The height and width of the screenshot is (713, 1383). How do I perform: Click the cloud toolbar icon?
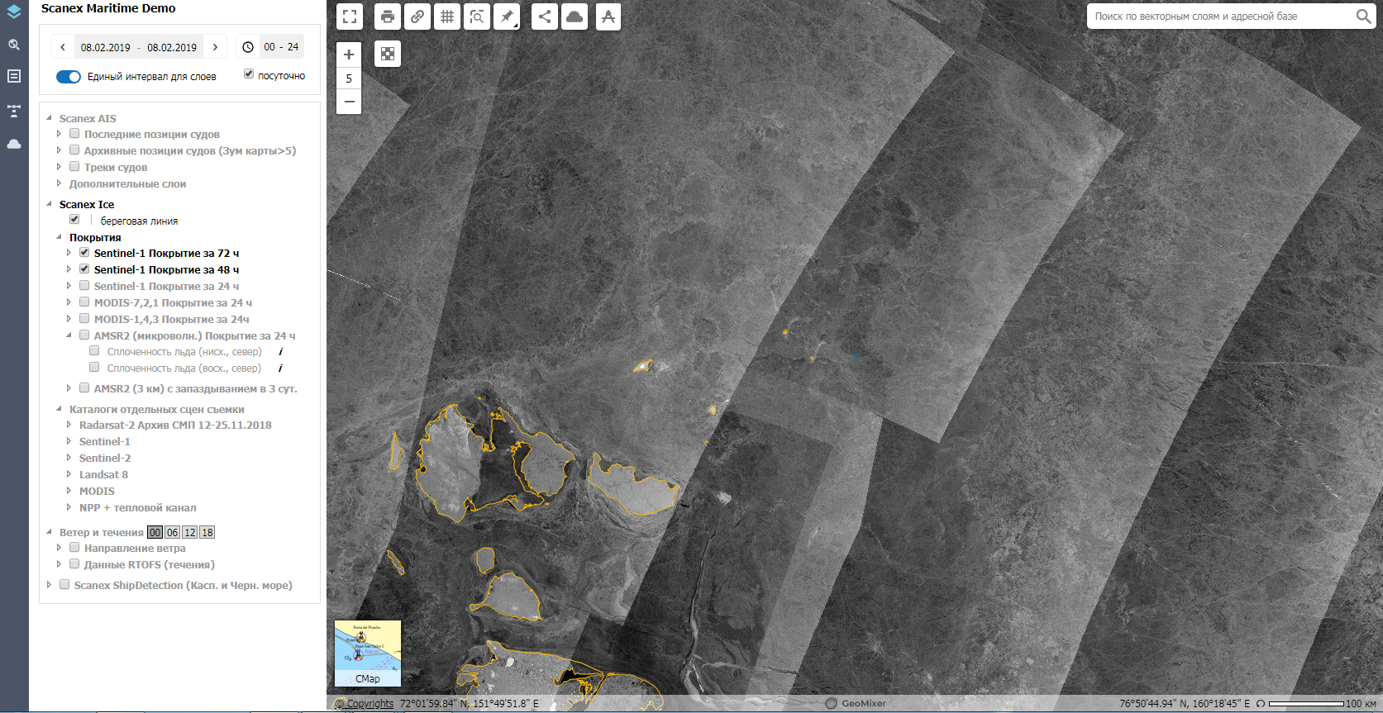click(x=575, y=17)
